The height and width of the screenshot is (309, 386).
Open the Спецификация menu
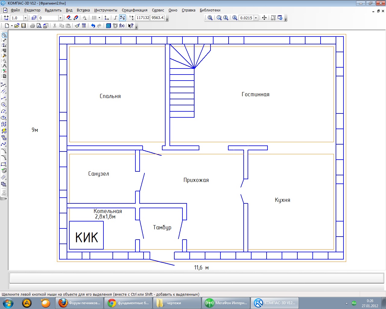[x=134, y=10]
